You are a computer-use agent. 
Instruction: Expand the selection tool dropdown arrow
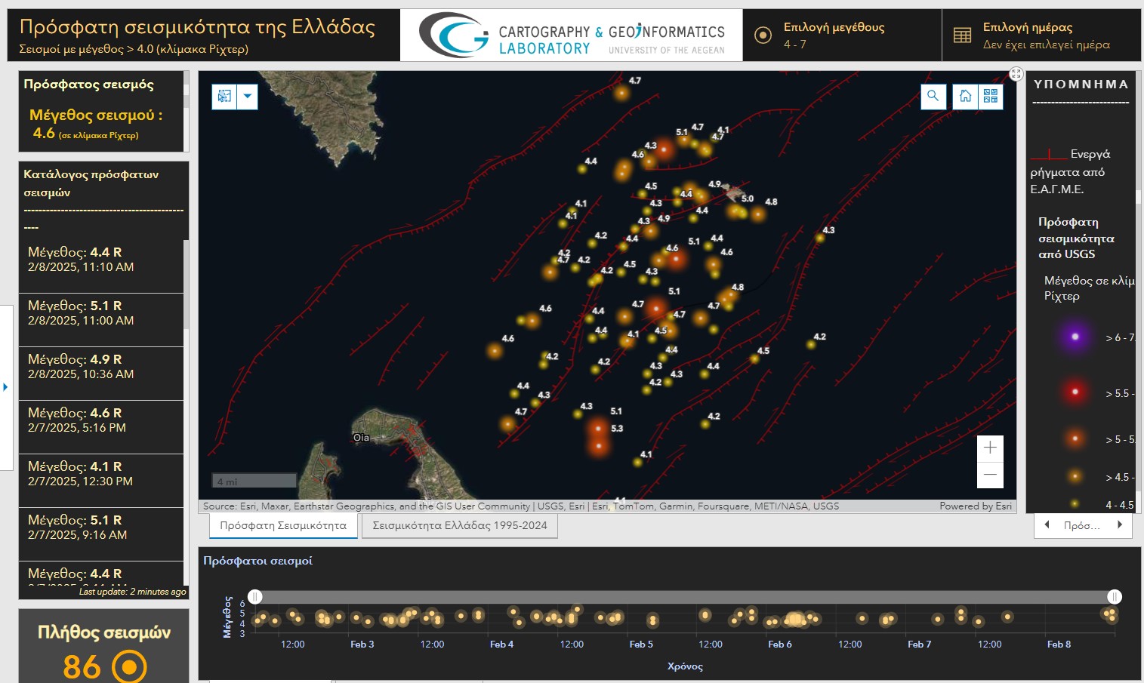[247, 97]
